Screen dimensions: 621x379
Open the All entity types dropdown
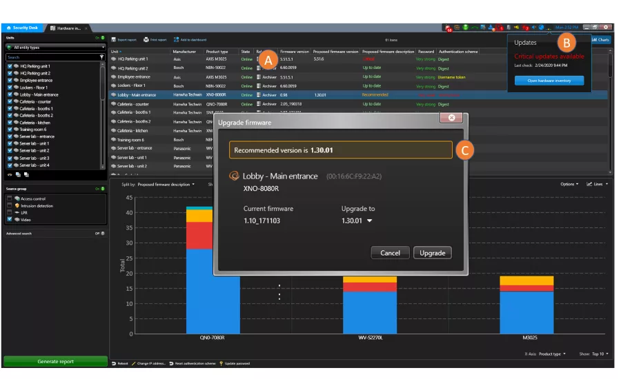pos(55,47)
